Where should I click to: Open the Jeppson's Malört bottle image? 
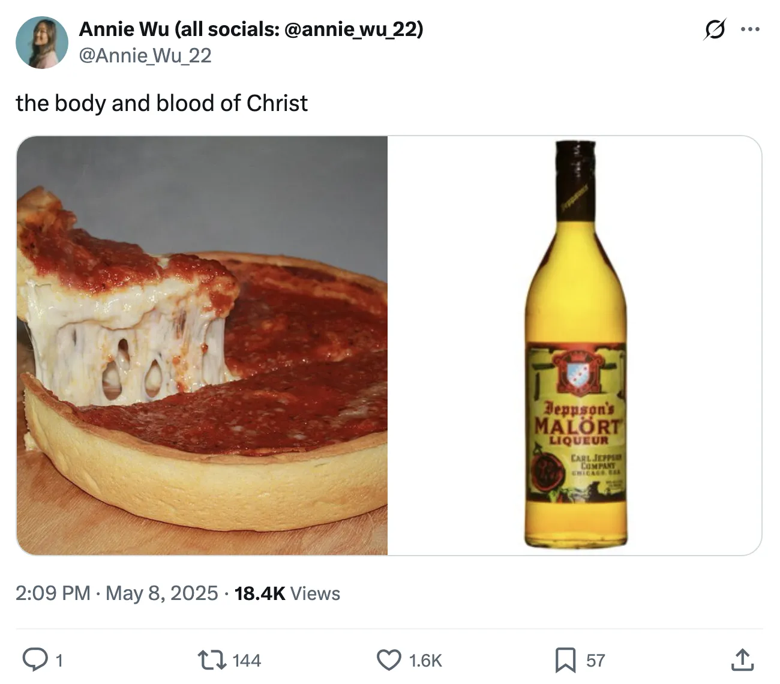(x=575, y=345)
